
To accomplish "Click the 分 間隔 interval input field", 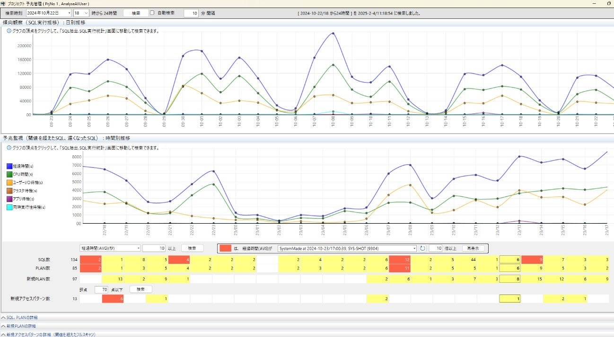I will coord(191,13).
